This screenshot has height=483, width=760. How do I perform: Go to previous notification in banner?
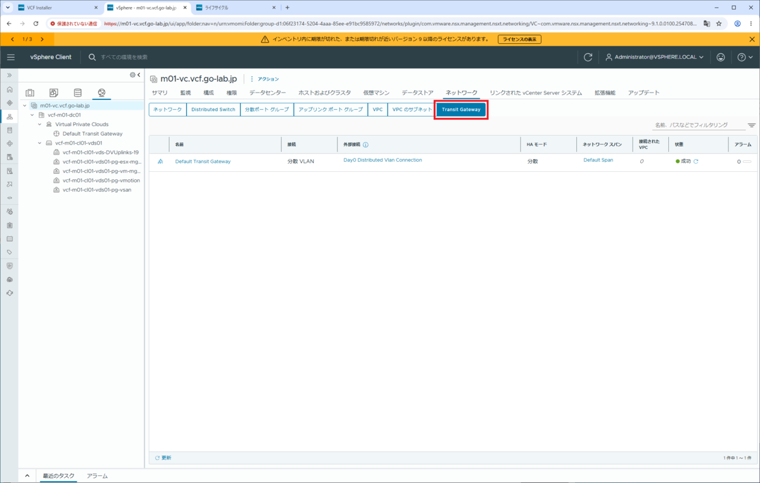click(x=13, y=39)
